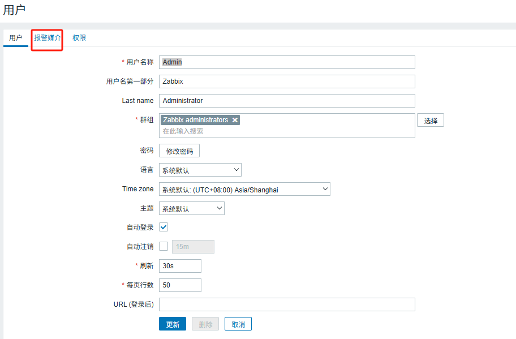
Task: Click the 用户 page heading
Action: pos(14,10)
